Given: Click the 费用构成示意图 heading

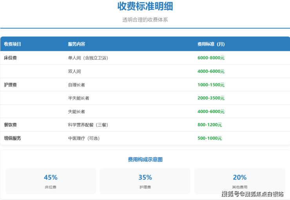Looking at the screenshot, I should pyautogui.click(x=145, y=160).
